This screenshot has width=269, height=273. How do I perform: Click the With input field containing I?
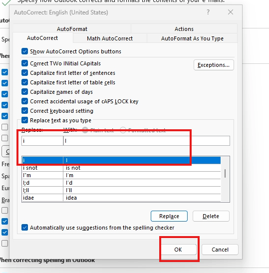click(x=147, y=141)
